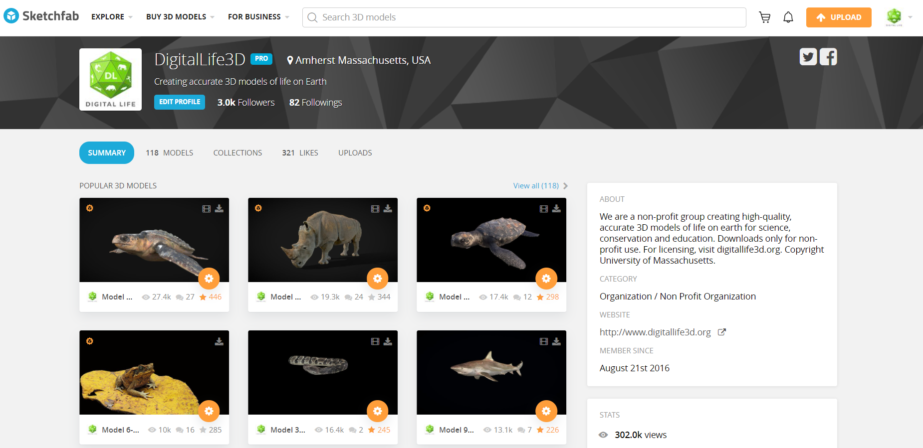Screen dimensions: 923x448
Task: Expand the Explore dropdown menu
Action: (112, 17)
